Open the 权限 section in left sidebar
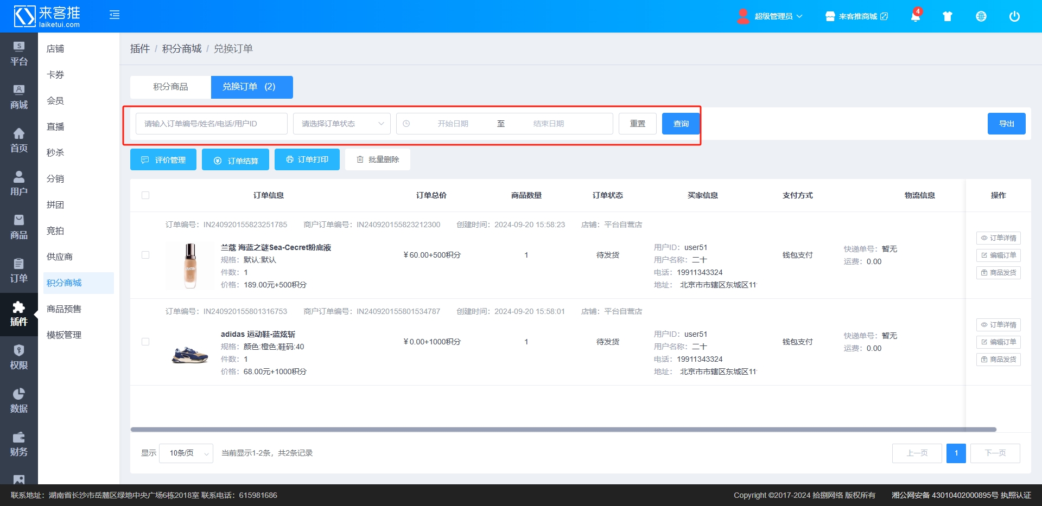Image resolution: width=1042 pixels, height=506 pixels. [19, 357]
